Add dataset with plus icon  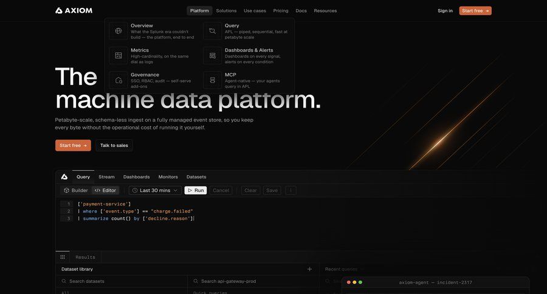(309, 269)
